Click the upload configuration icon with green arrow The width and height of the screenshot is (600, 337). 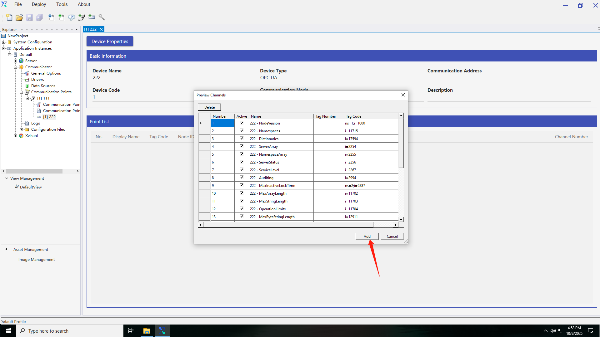click(62, 17)
